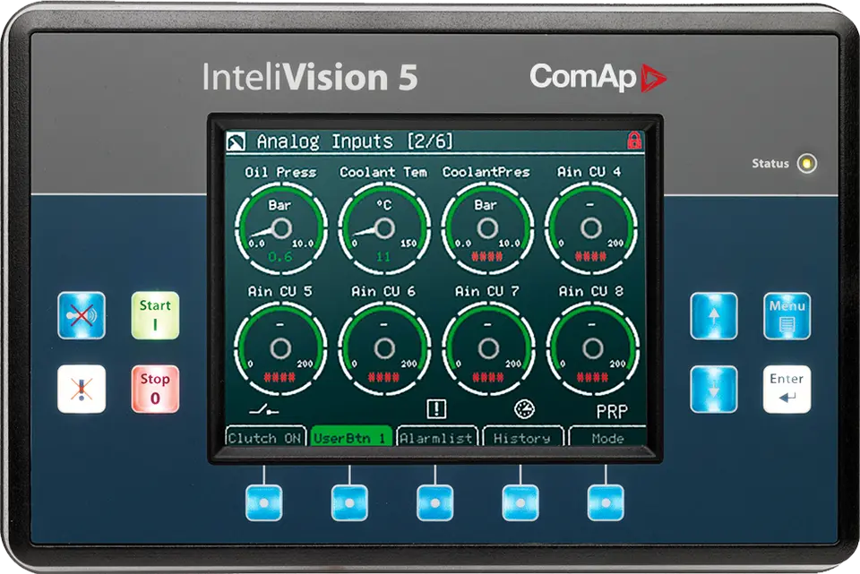Screen dimensions: 860x574
Task: Click the Ain CU 5 gauge
Action: pyautogui.click(x=280, y=348)
